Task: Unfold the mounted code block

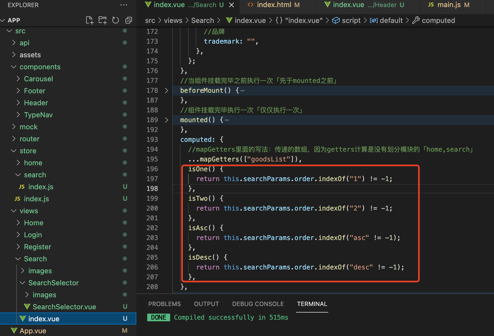Action: (x=166, y=120)
